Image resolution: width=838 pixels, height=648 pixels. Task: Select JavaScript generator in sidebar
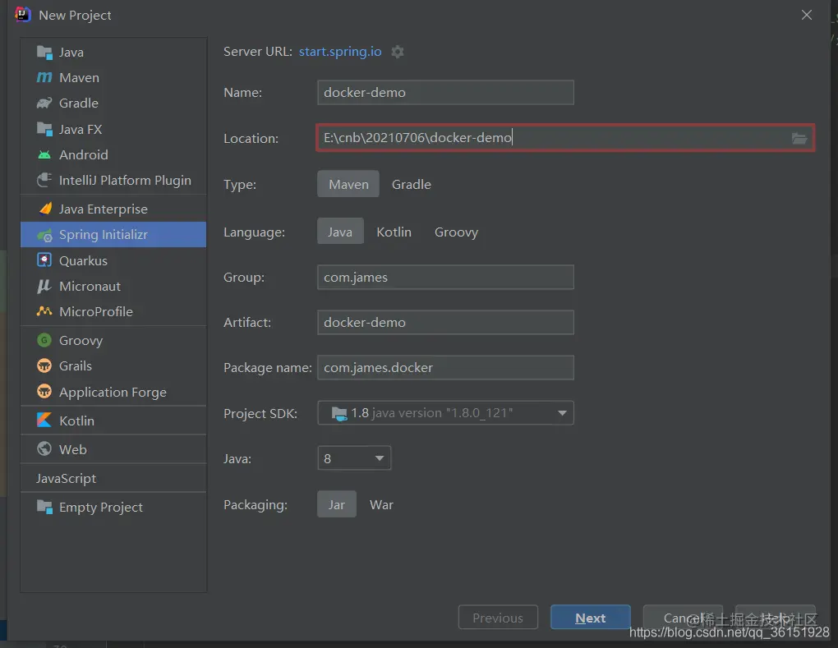pos(66,478)
